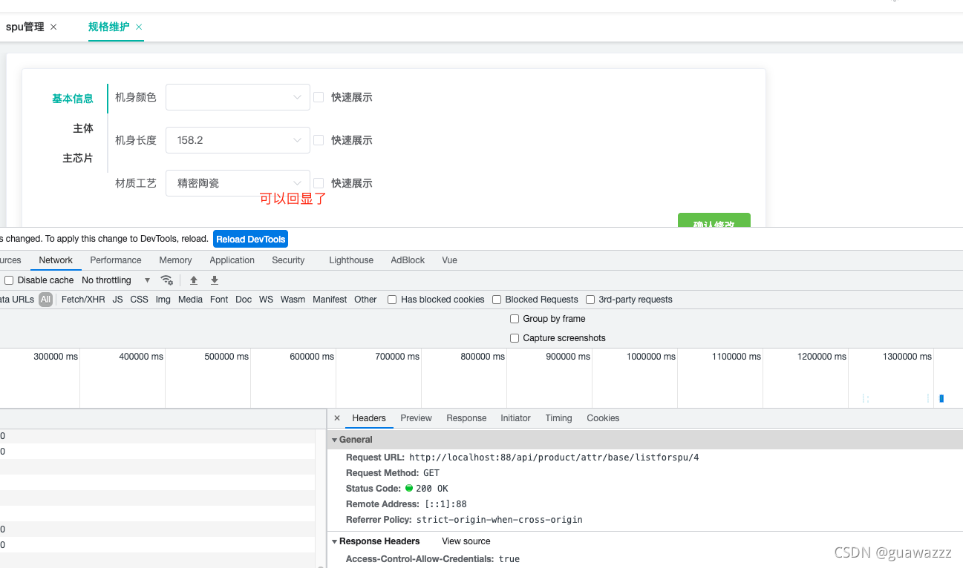Filter requests by Fetch/XHR
This screenshot has height=568, width=963.
[x=83, y=300]
